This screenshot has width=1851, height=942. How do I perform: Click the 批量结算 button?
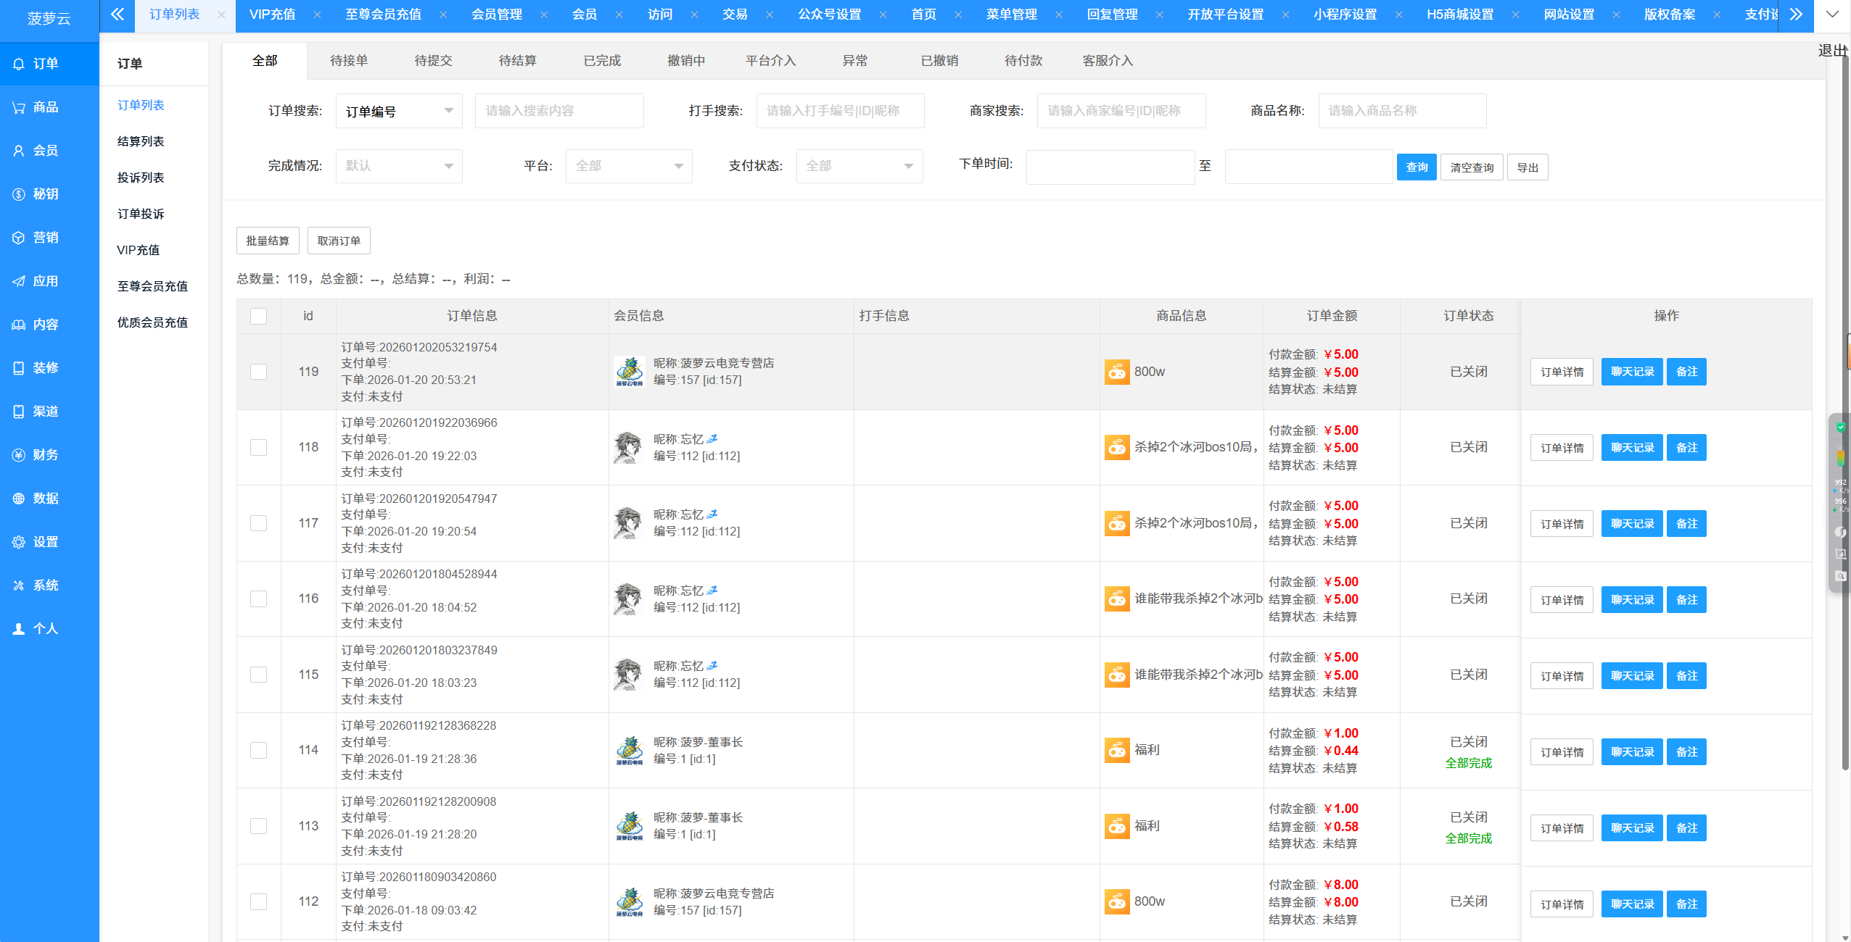pyautogui.click(x=267, y=241)
